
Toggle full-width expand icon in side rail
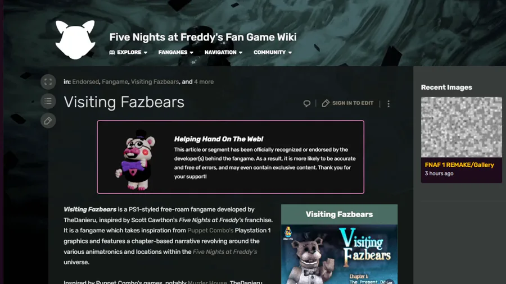click(x=48, y=82)
